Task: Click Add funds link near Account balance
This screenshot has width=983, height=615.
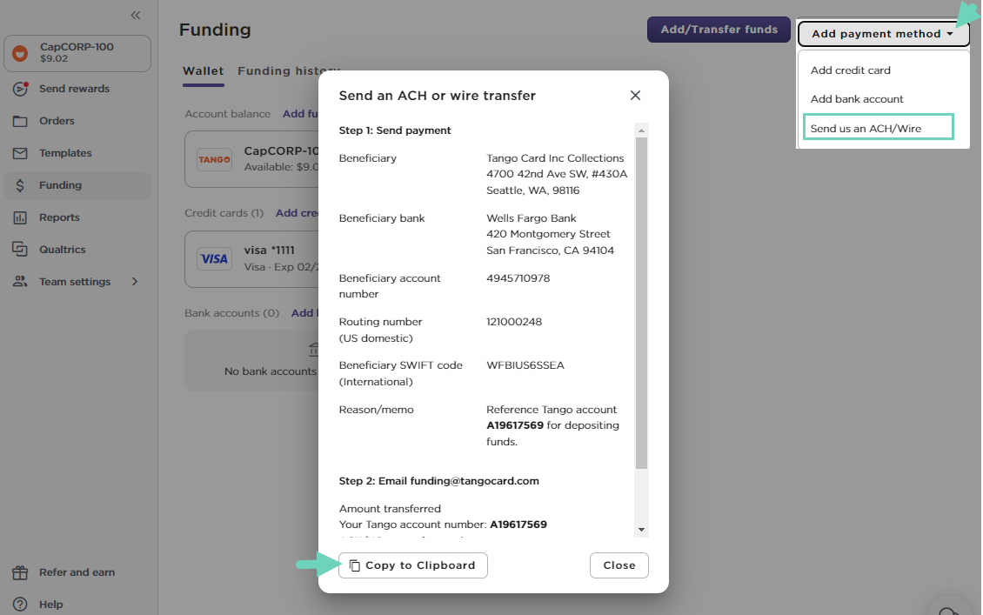Action: click(x=300, y=114)
